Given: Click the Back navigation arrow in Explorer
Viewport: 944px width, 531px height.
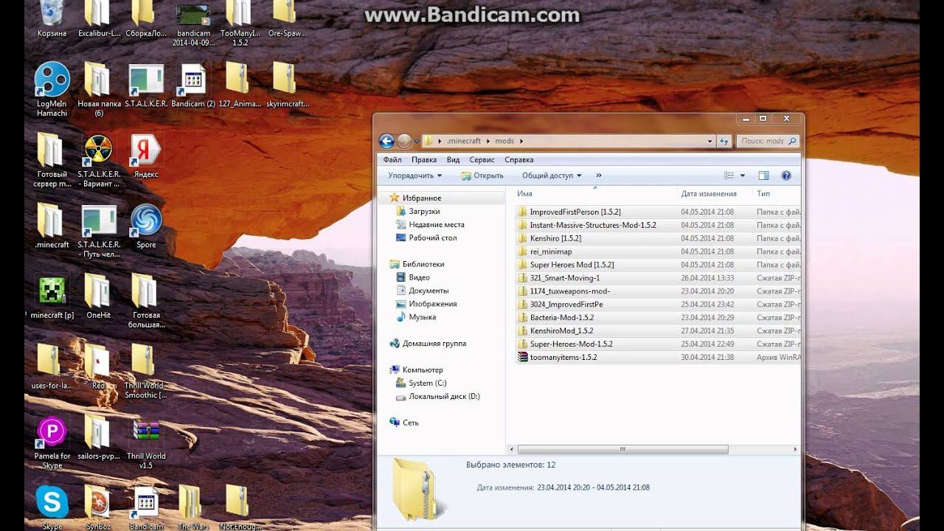Looking at the screenshot, I should click(x=386, y=141).
